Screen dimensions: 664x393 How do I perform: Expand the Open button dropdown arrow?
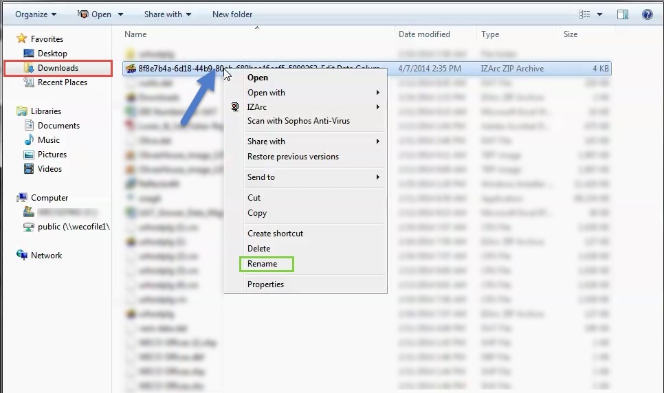tap(120, 14)
